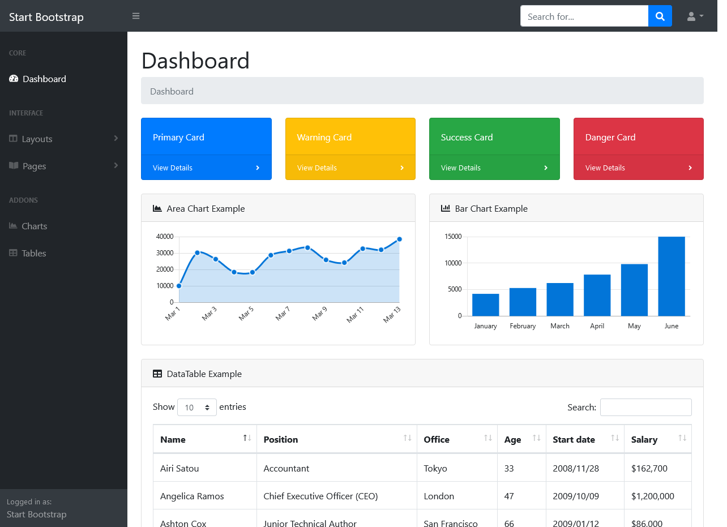
Task: Click the Charts area icon in sidebar
Action: [x=13, y=226]
